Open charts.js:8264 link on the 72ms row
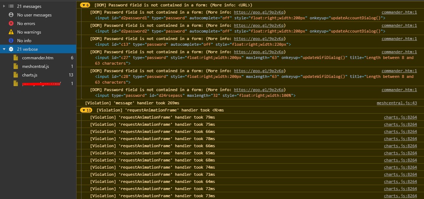 [400, 189]
